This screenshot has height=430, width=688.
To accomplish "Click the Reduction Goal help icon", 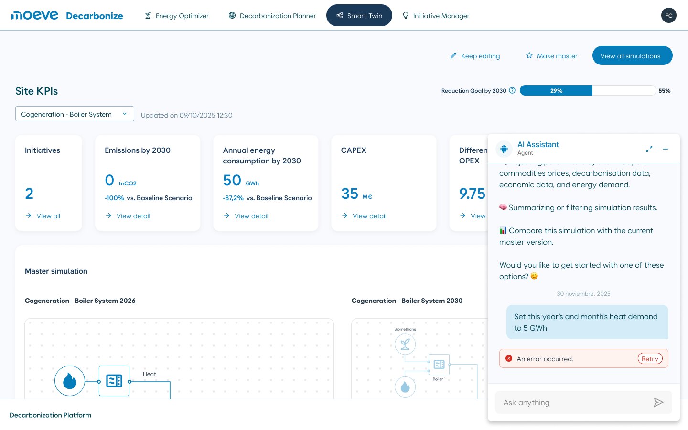I will (512, 90).
